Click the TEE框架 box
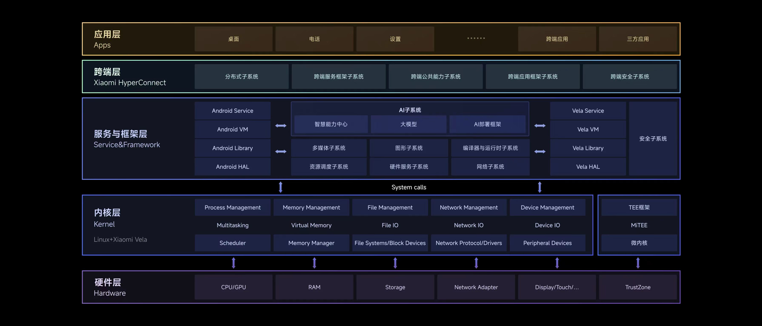 coord(639,207)
